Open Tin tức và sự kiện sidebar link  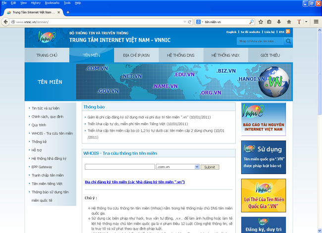click(x=46, y=108)
